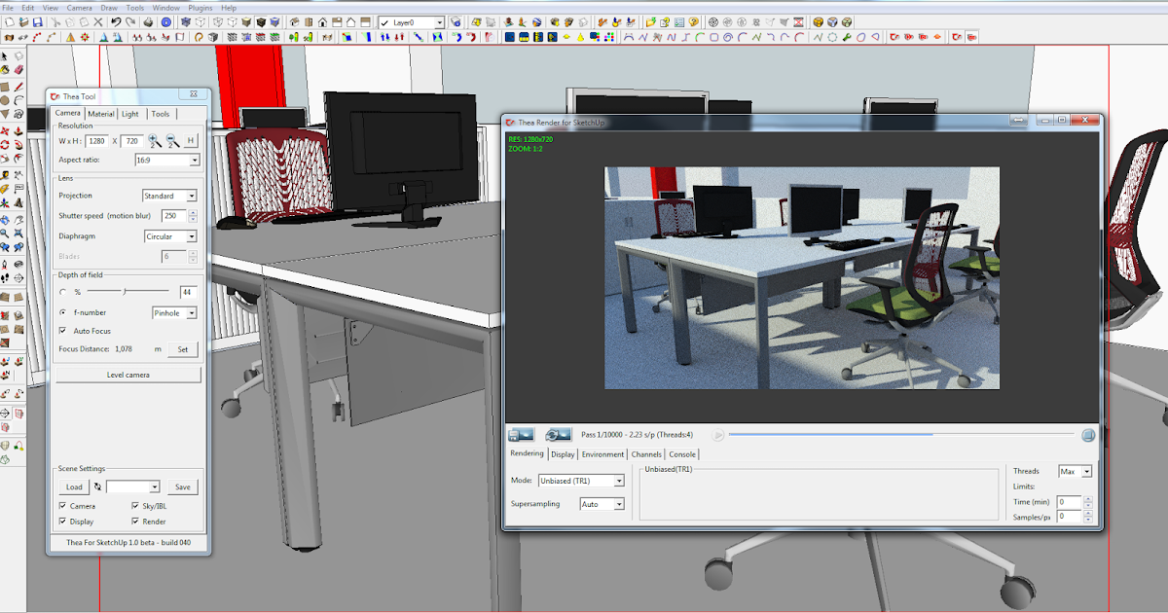This screenshot has width=1168, height=613.
Task: Click the Load scene settings button
Action: (x=74, y=487)
